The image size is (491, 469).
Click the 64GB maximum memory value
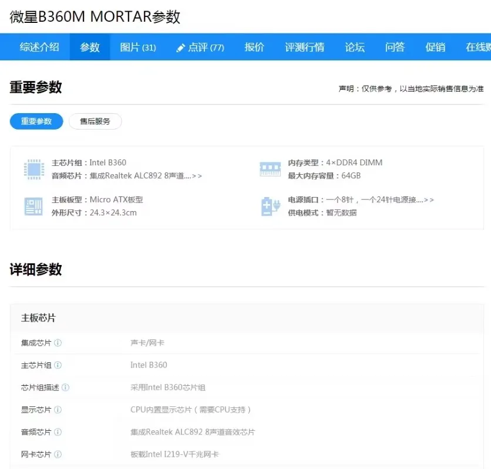pyautogui.click(x=351, y=176)
